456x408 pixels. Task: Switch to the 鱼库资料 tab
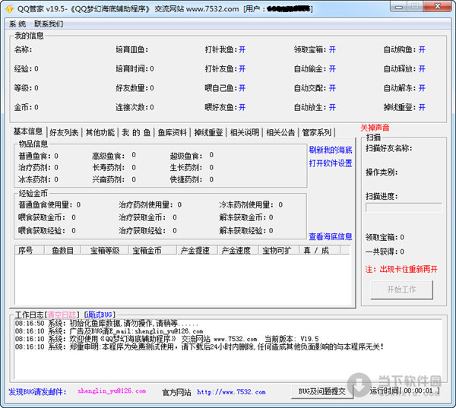point(173,133)
